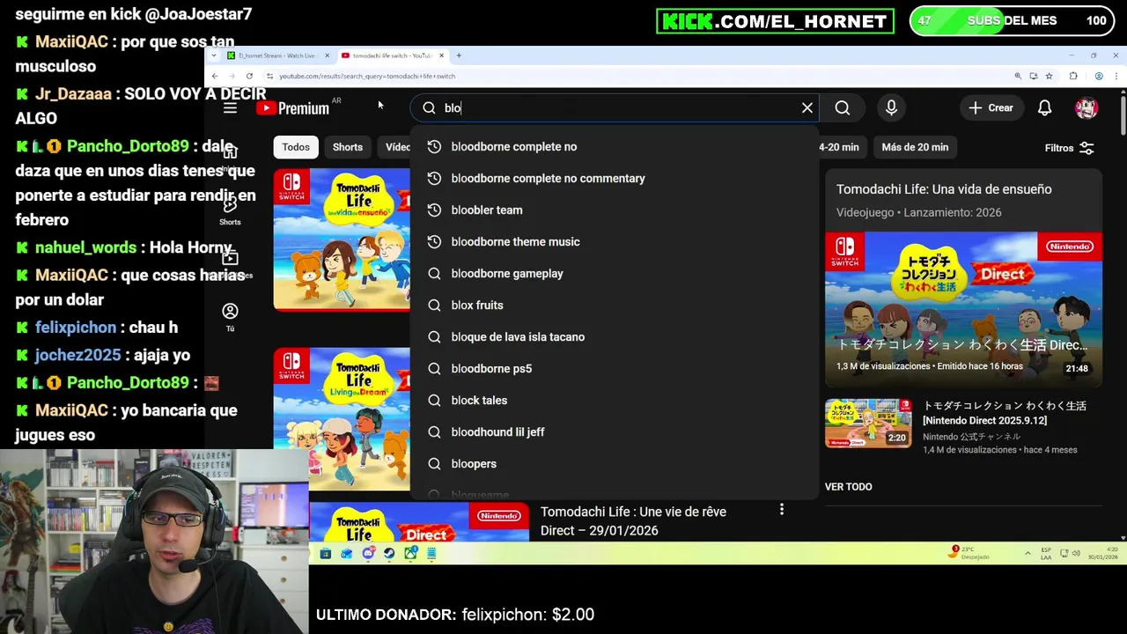Choose suggestion 'bloodborne ps5'
1127x634 pixels.
tap(615, 368)
